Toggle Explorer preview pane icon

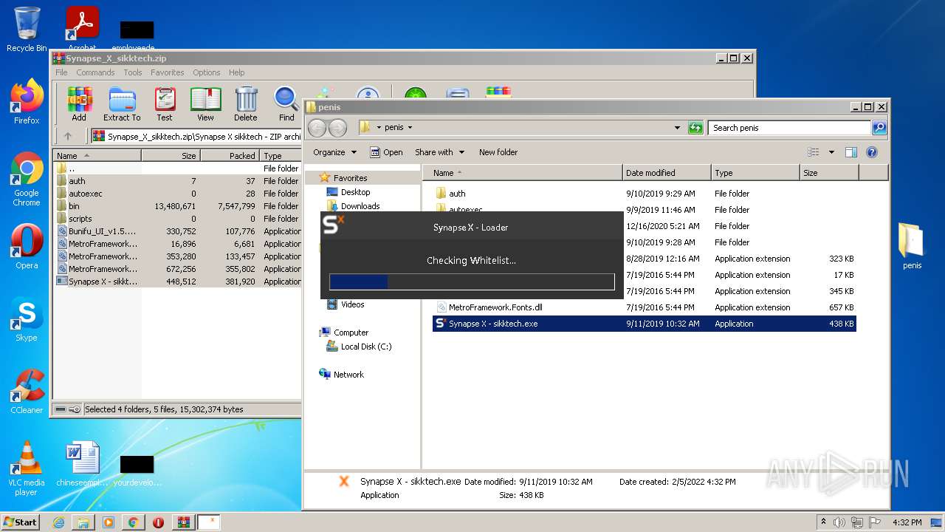tap(850, 152)
